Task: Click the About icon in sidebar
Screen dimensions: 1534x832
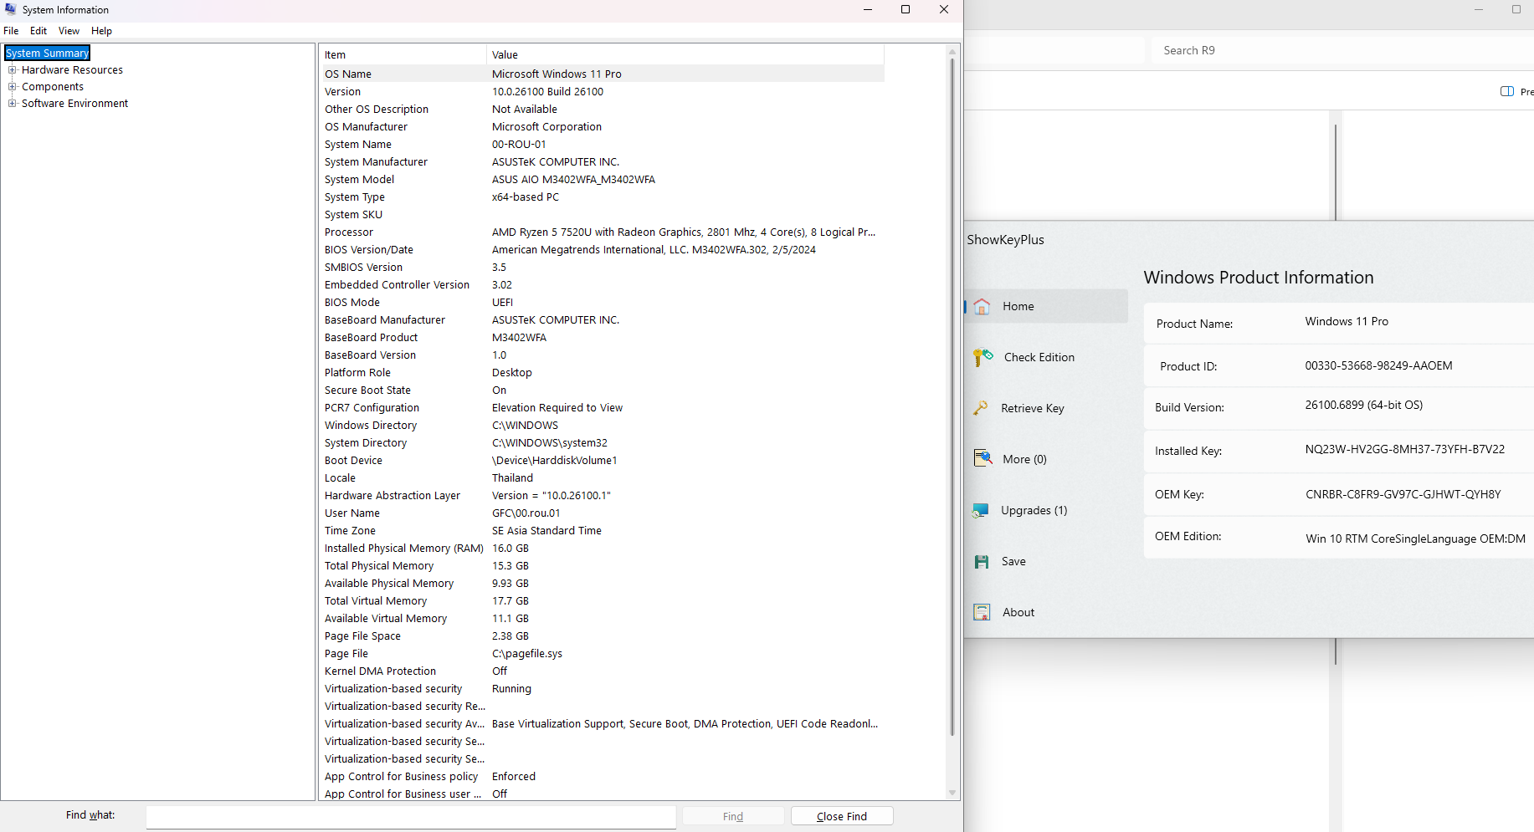Action: [982, 613]
